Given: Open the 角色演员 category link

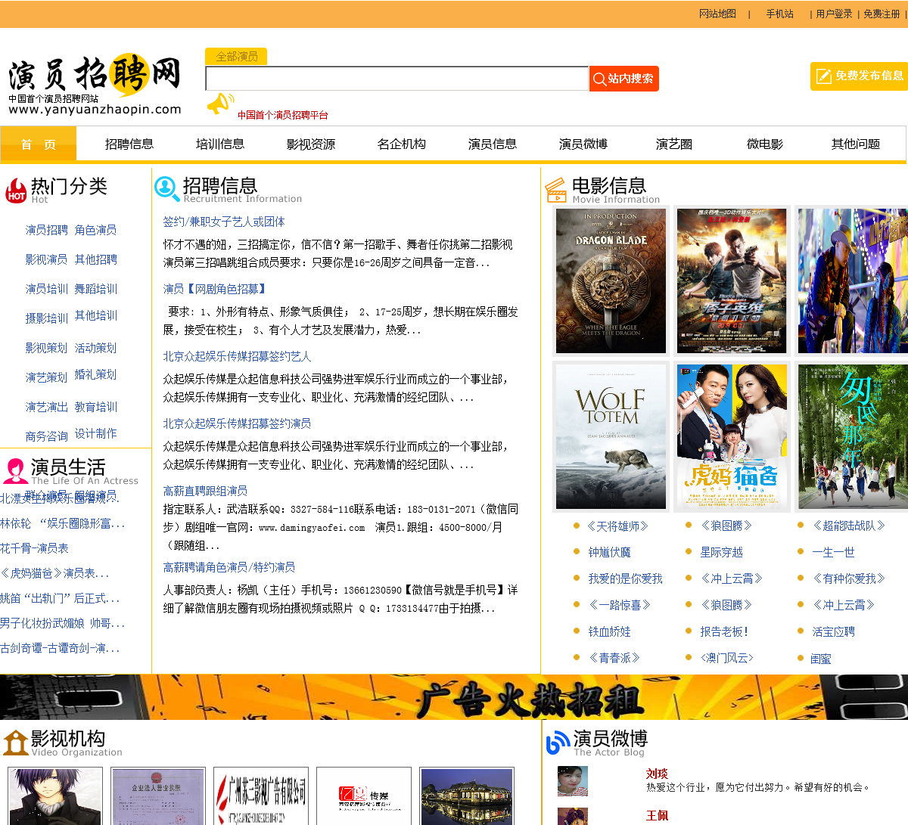Looking at the screenshot, I should click(x=95, y=230).
